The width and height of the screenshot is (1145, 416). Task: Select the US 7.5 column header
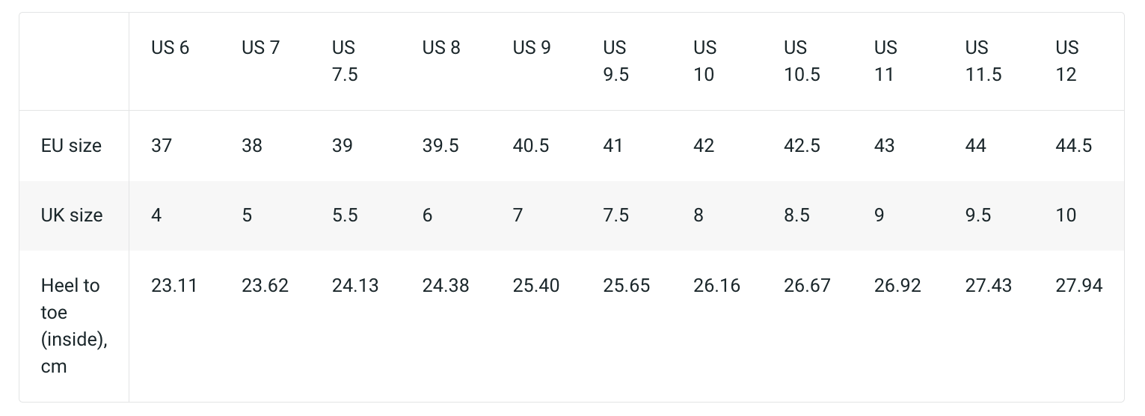coord(343,61)
